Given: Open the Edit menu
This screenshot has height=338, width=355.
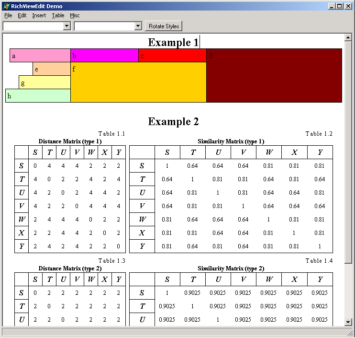Looking at the screenshot, I should tap(22, 15).
